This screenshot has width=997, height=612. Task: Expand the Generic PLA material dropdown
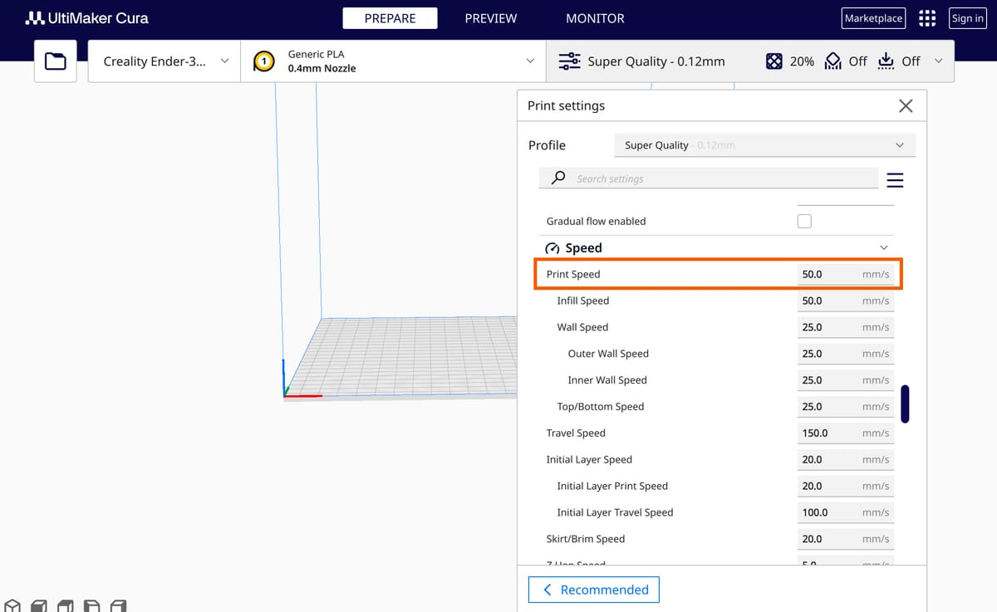[x=394, y=61]
